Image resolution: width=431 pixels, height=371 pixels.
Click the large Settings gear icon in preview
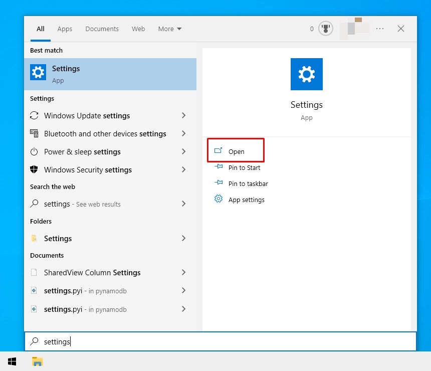coord(306,74)
